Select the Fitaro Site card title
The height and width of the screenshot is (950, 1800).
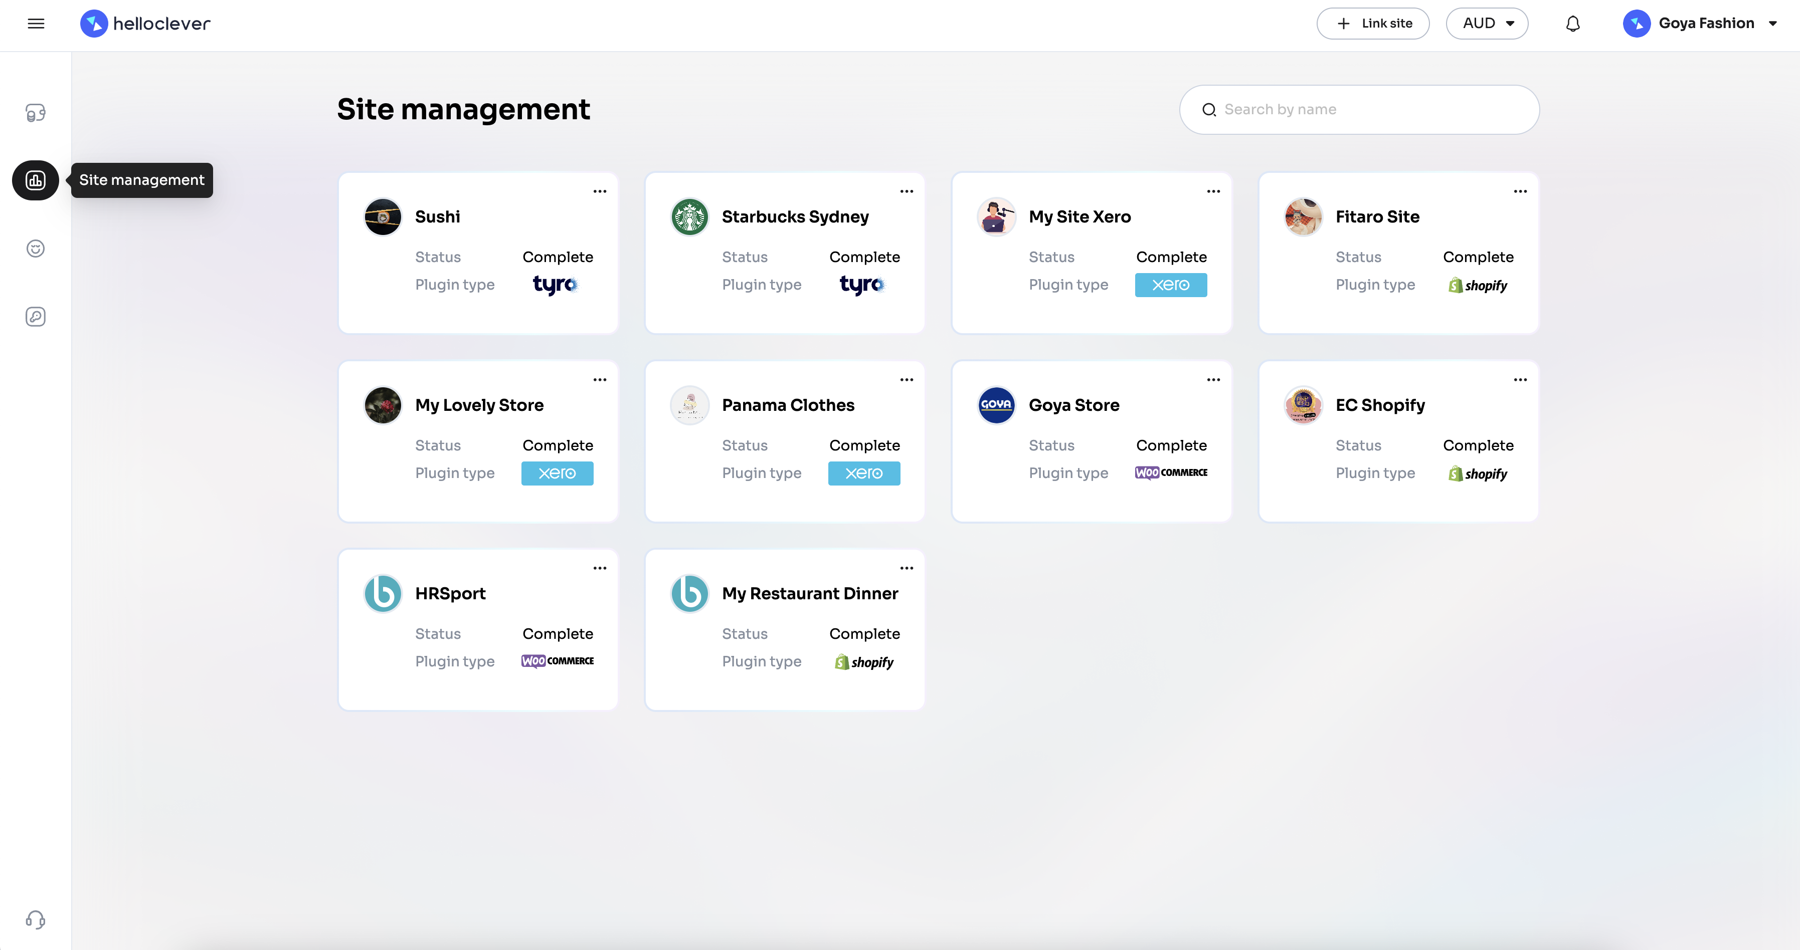pyautogui.click(x=1376, y=216)
